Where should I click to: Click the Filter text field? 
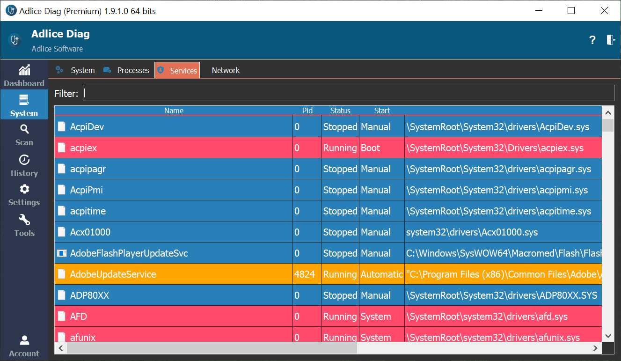click(x=348, y=93)
